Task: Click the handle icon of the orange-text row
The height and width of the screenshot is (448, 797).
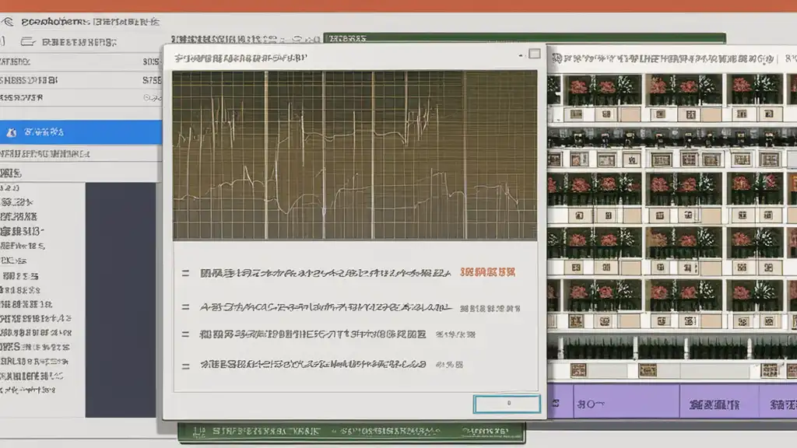Action: point(185,273)
